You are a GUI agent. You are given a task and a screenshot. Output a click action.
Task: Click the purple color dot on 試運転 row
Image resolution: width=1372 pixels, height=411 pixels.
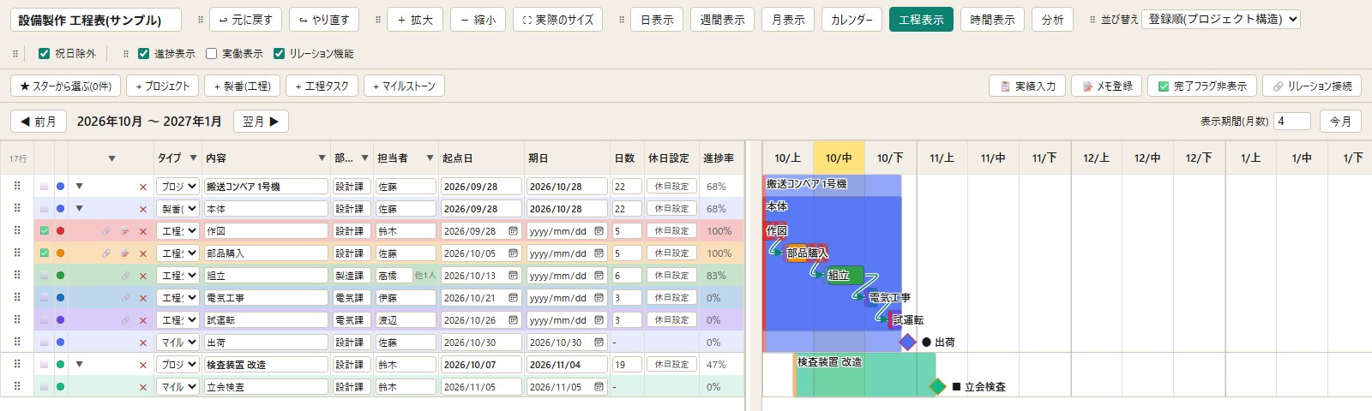click(60, 320)
